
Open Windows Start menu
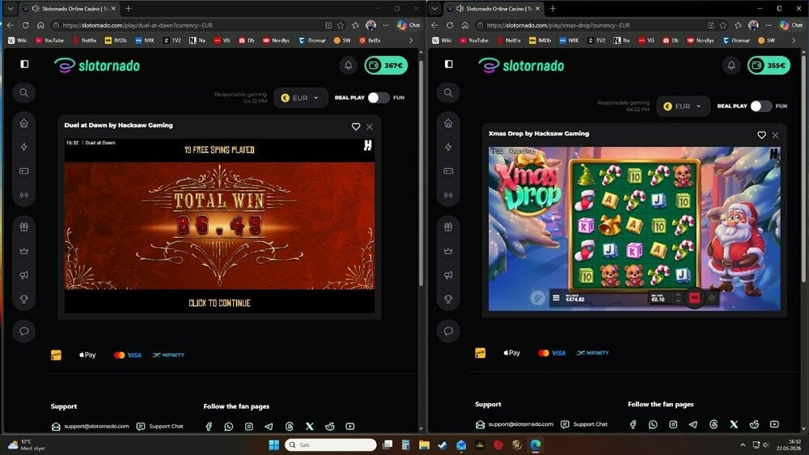click(x=274, y=444)
